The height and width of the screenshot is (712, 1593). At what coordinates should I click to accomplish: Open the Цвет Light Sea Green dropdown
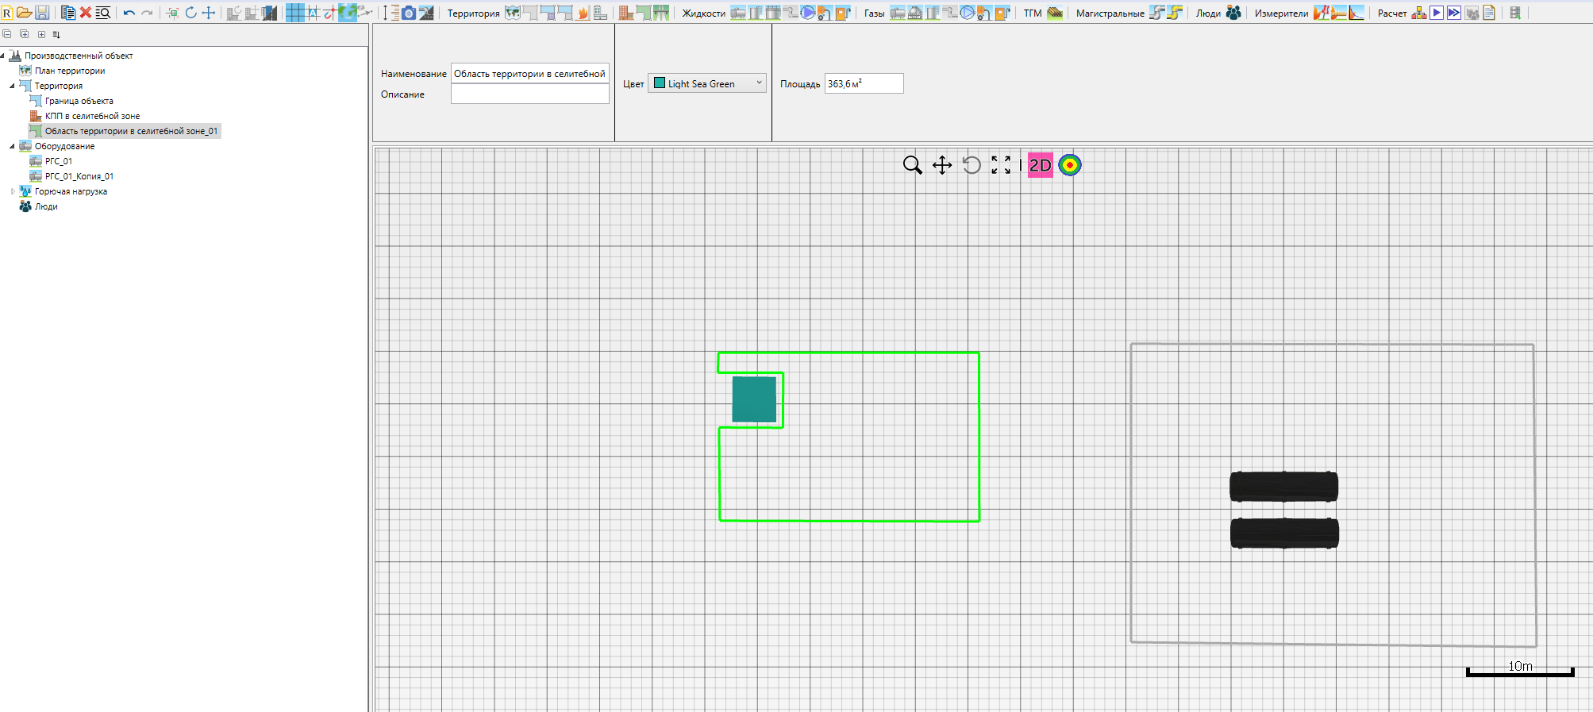pyautogui.click(x=706, y=83)
